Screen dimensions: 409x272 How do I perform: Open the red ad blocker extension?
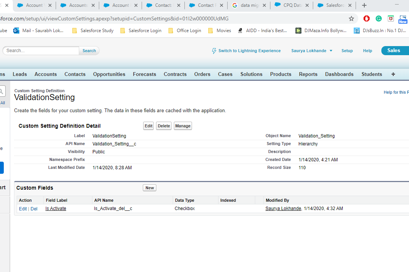(367, 19)
